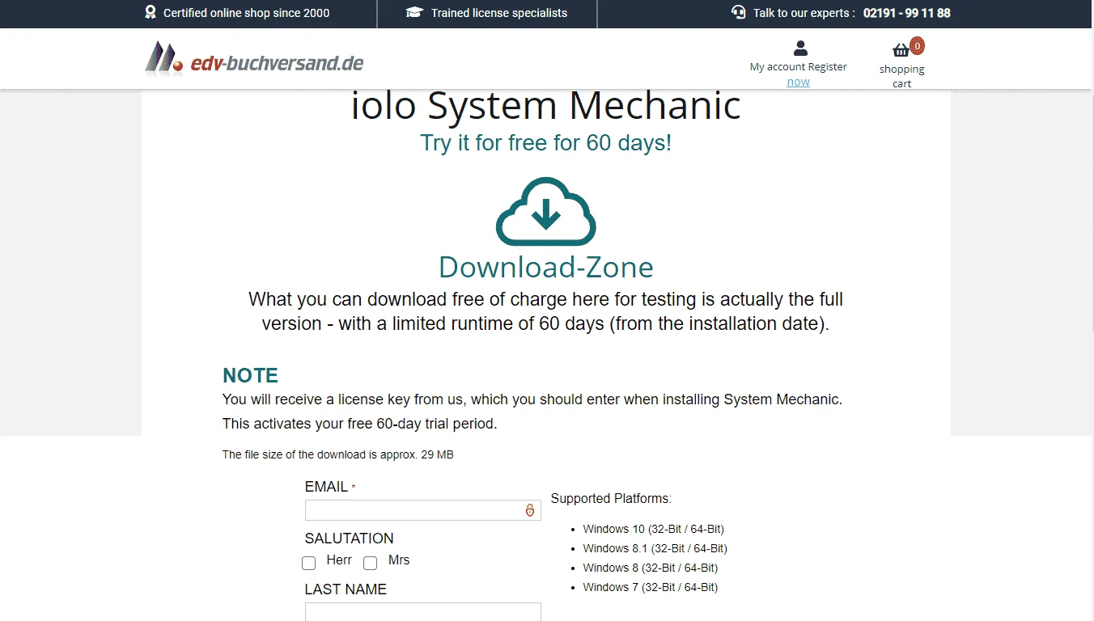The image size is (1094, 621).
Task: Click the Talk to our experts text
Action: [804, 13]
